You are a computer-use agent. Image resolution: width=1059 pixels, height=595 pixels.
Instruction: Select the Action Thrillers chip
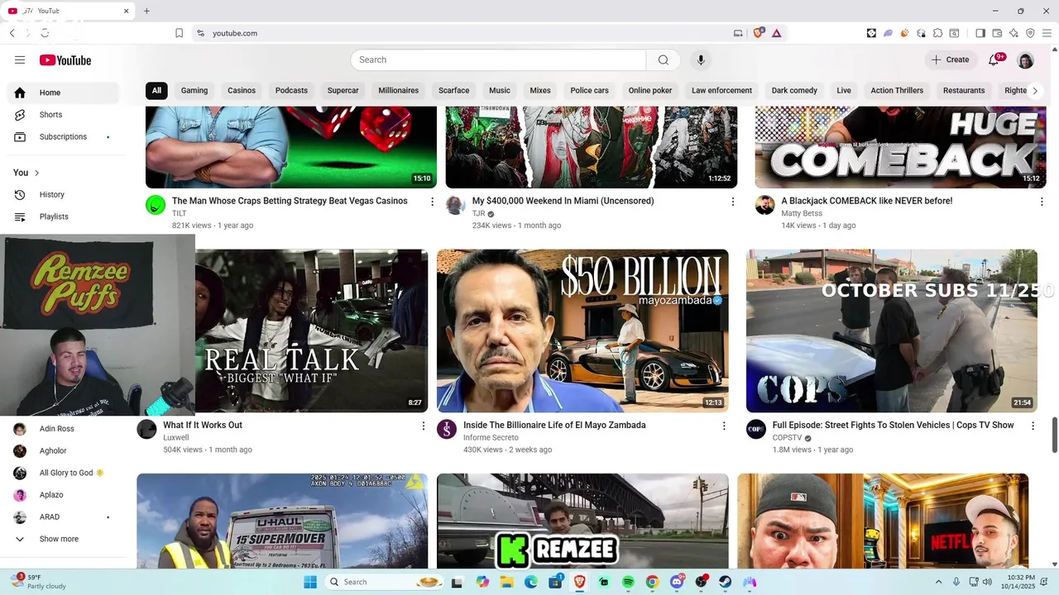tap(897, 91)
